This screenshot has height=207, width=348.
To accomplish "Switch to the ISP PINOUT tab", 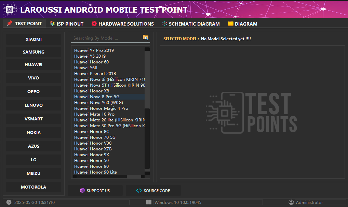I will pyautogui.click(x=67, y=24).
